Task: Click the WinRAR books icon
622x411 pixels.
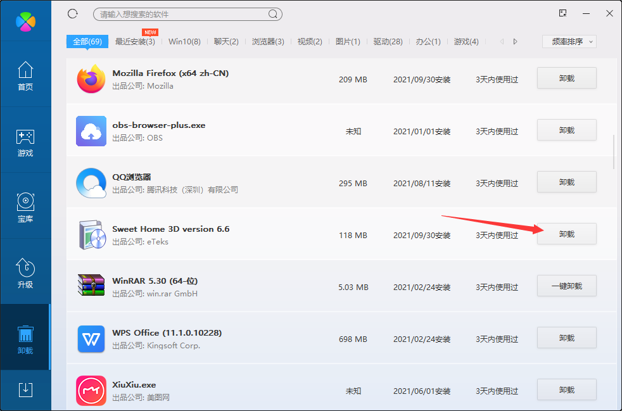Action: (x=91, y=285)
